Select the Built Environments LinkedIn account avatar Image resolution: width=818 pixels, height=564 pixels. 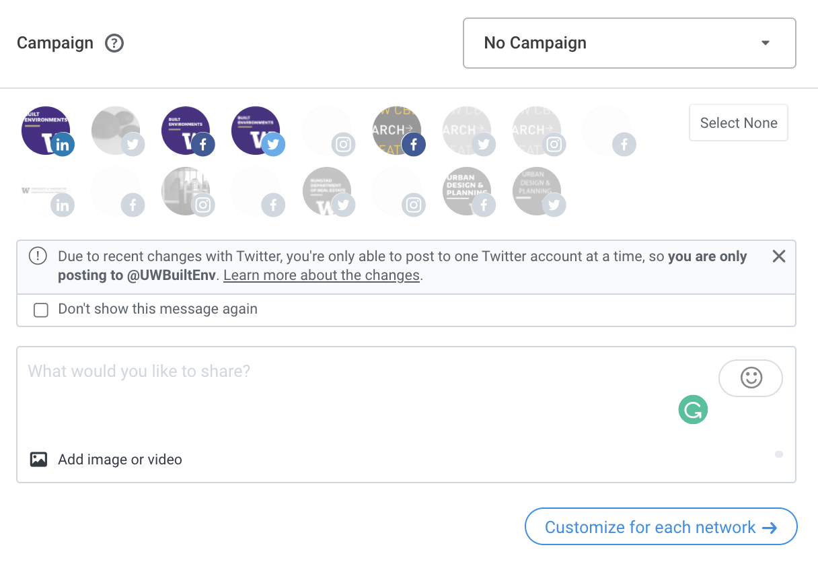tap(46, 130)
